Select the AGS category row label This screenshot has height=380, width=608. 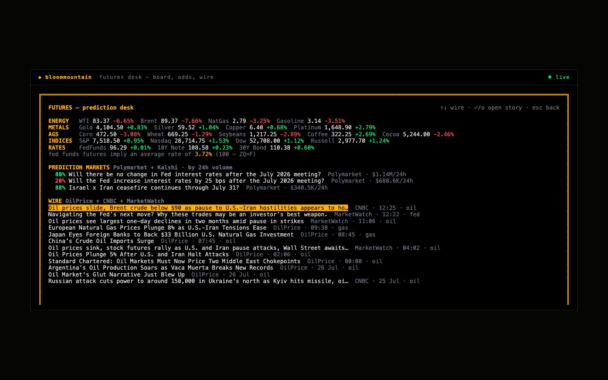coord(53,134)
